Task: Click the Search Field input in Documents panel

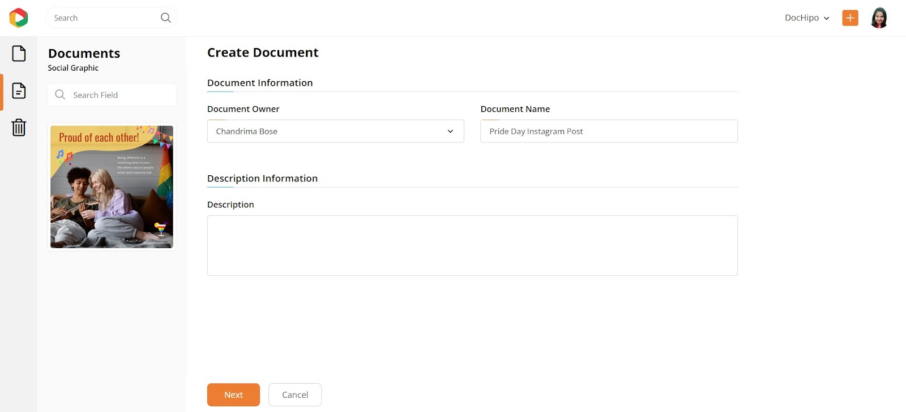Action: click(112, 94)
